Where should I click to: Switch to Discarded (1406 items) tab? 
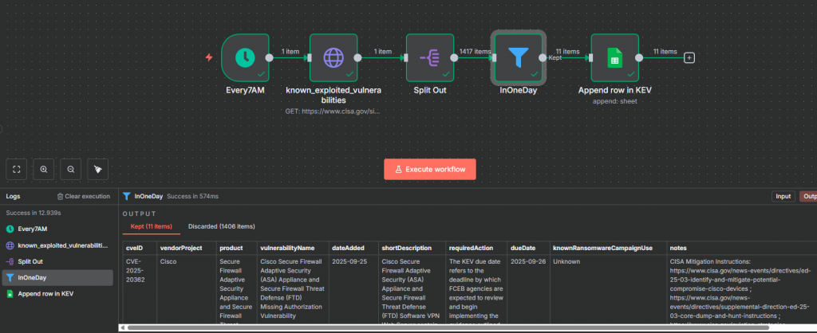(222, 226)
